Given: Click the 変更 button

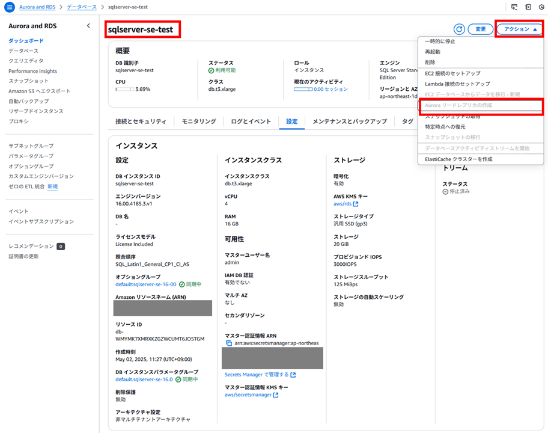Looking at the screenshot, I should click(x=481, y=29).
